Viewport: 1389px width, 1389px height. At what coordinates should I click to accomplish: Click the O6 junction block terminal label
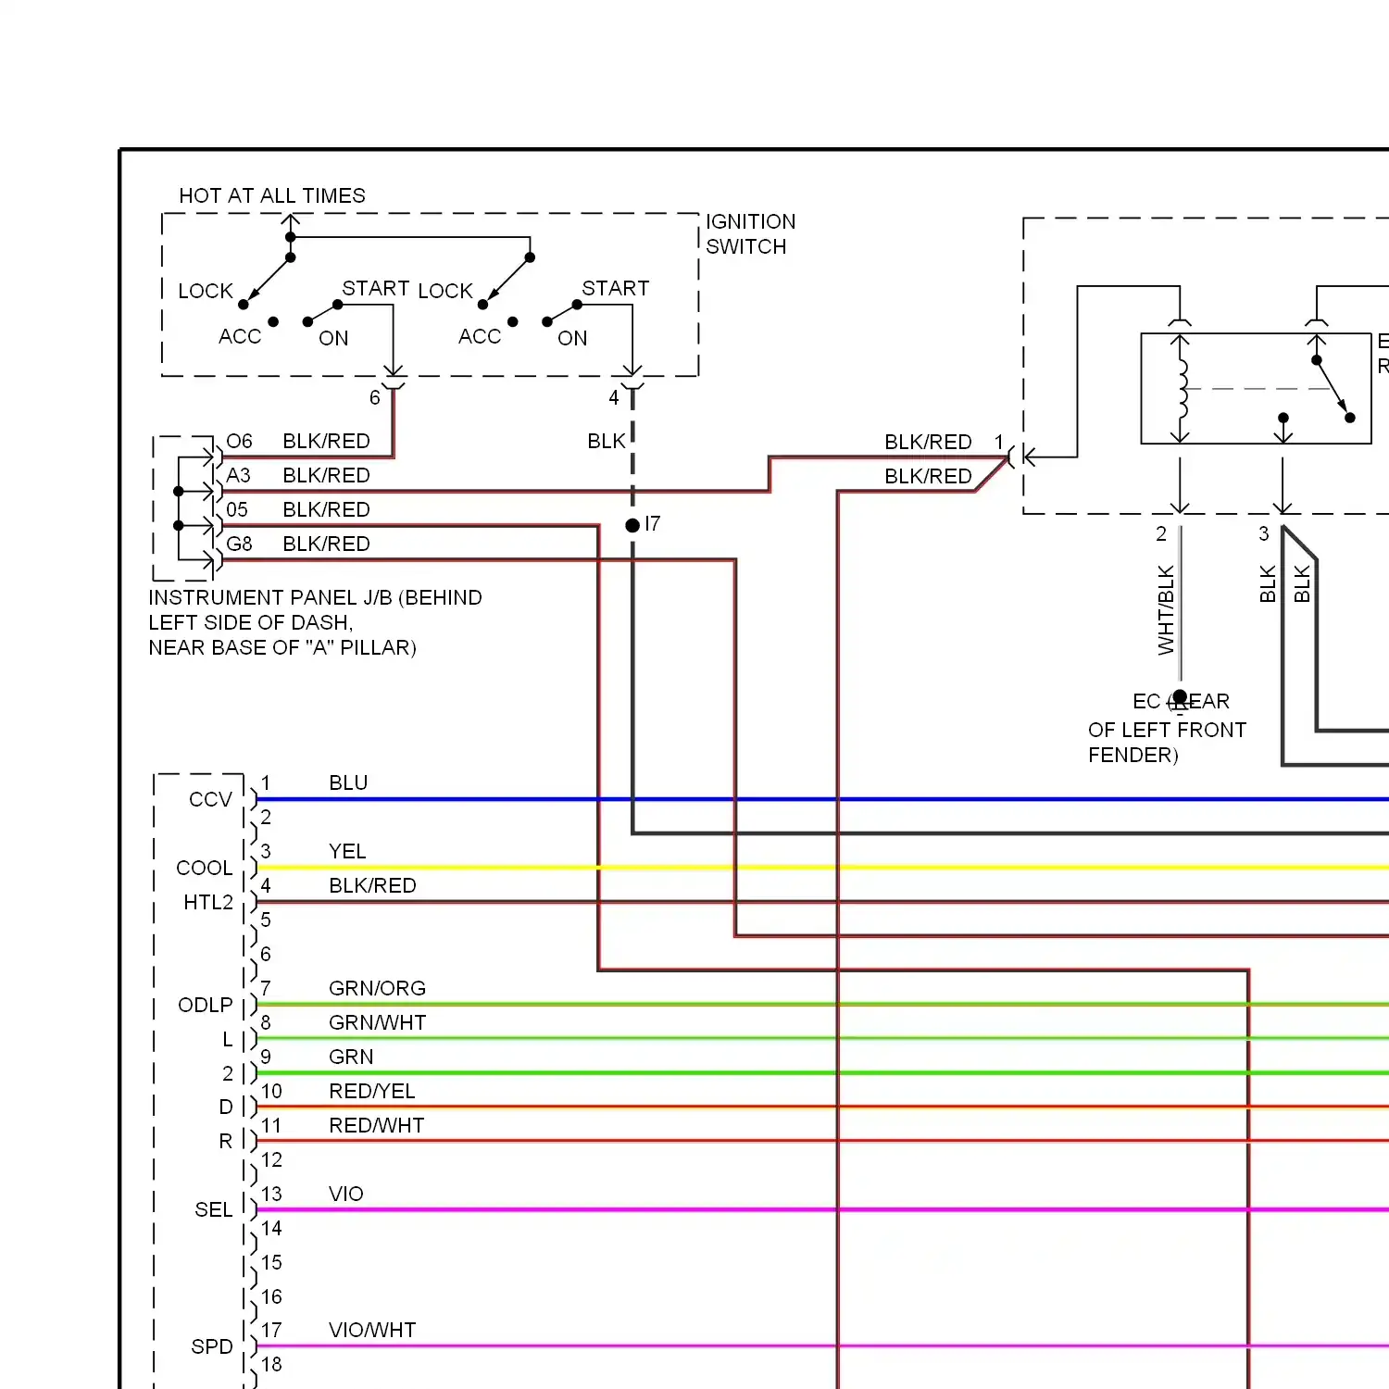[239, 441]
